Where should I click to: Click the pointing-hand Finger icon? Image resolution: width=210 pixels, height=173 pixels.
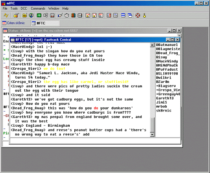pyautogui.click(x=60, y=15)
